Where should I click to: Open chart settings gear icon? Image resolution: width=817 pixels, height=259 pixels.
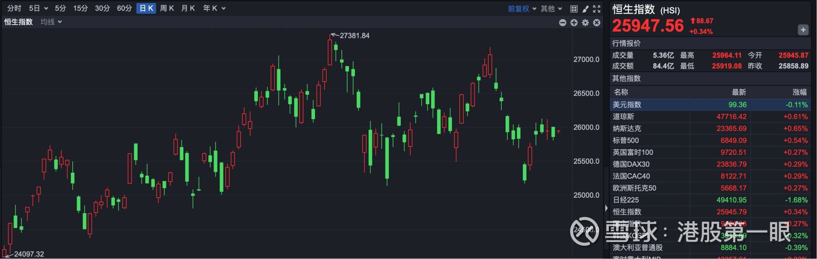586,23
